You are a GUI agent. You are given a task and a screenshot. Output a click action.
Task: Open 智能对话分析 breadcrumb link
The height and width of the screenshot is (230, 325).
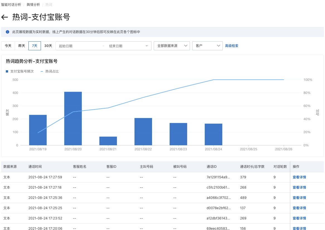[x=11, y=4]
